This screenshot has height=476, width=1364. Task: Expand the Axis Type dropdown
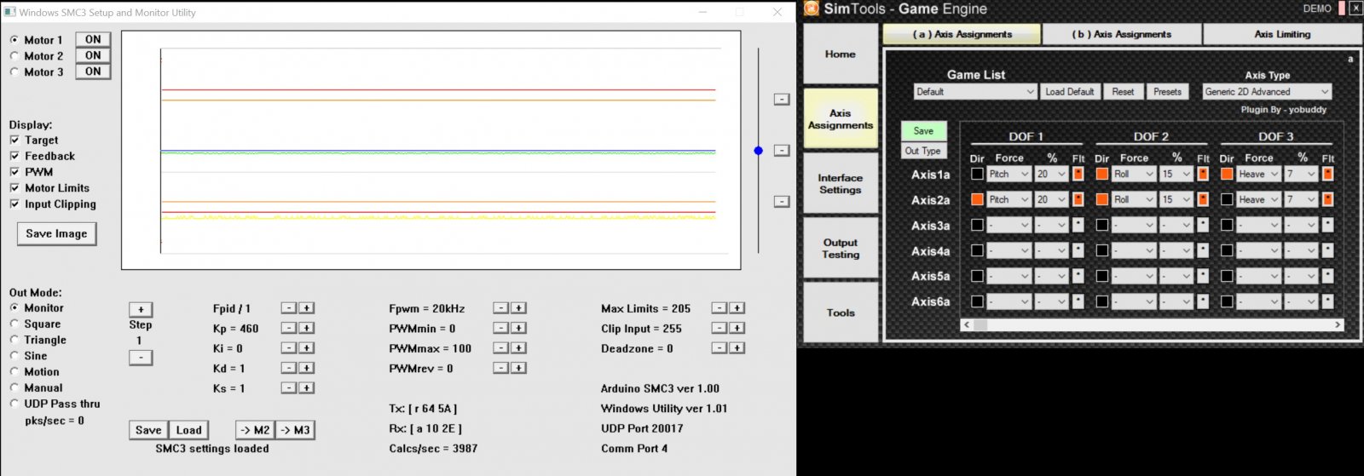tap(1267, 92)
